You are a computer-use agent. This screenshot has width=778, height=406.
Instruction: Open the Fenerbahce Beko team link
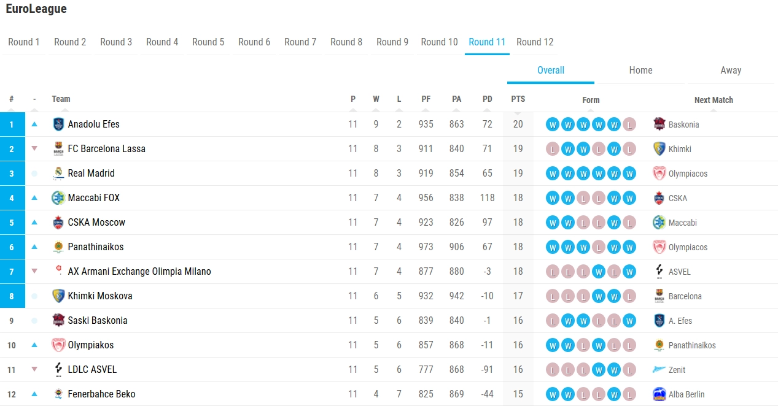point(102,394)
